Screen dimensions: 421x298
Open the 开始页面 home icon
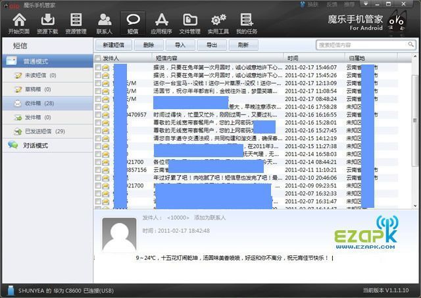[x=19, y=24]
